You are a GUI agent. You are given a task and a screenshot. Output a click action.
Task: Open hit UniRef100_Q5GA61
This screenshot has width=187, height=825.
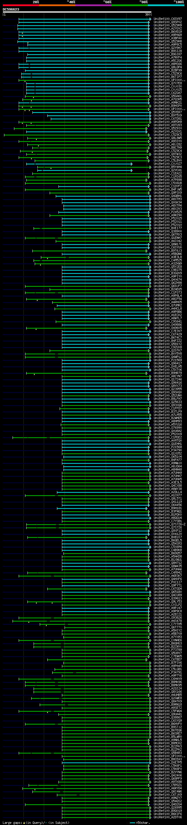[x=168, y=96]
